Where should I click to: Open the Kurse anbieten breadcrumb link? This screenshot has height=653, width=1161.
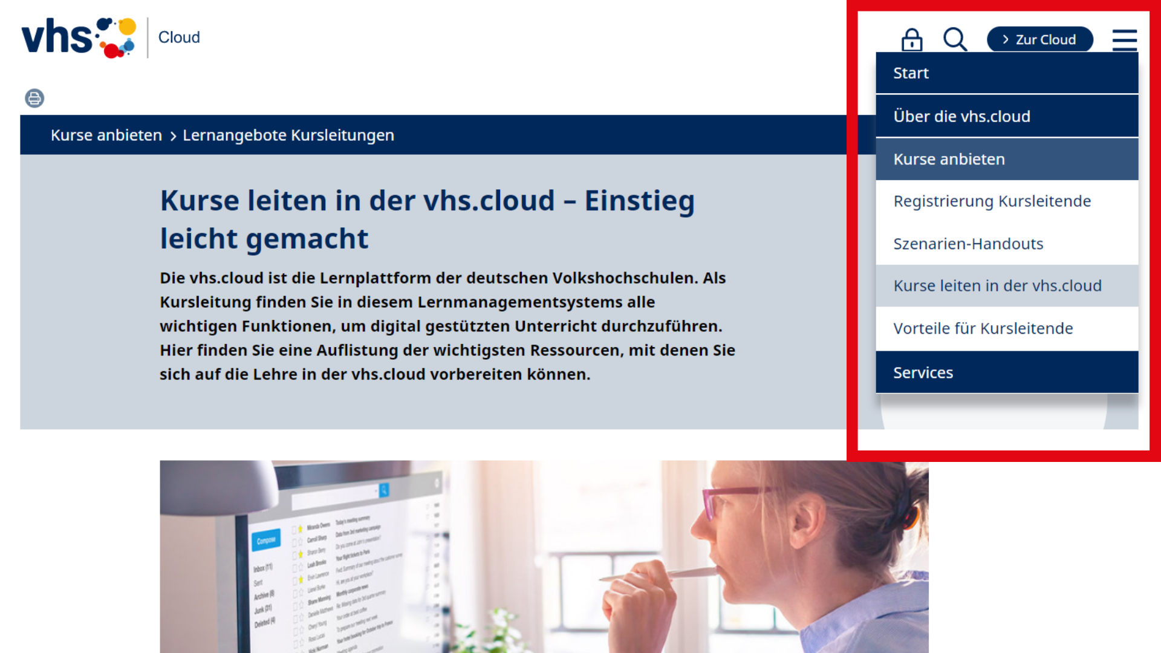[x=106, y=135]
